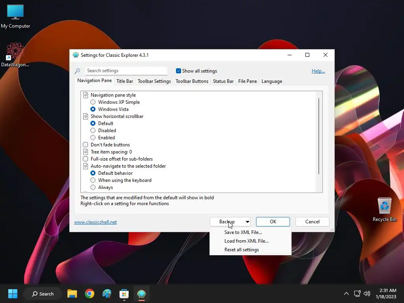Open the Backup dropdown arrow

point(247,222)
